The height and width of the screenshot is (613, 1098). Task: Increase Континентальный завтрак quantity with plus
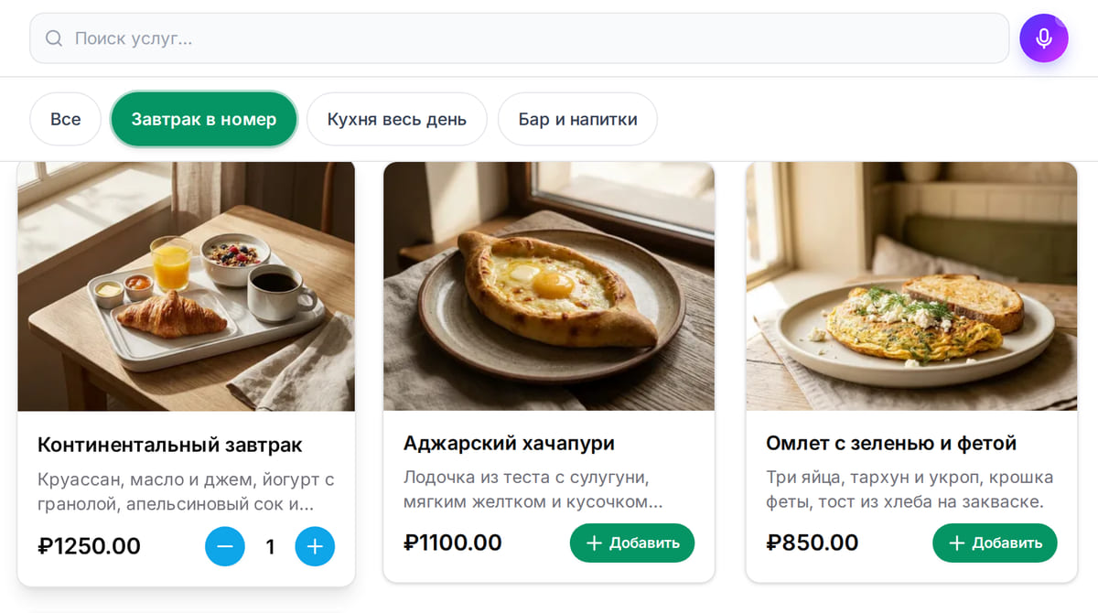315,547
